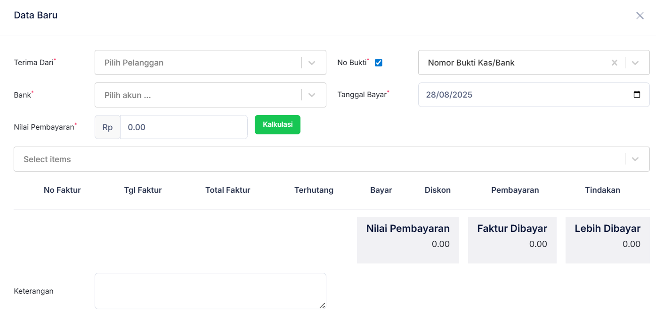Select the Faktur Dibayar total box

[512, 240]
